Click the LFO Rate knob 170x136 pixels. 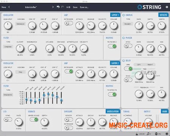(x=19, y=122)
